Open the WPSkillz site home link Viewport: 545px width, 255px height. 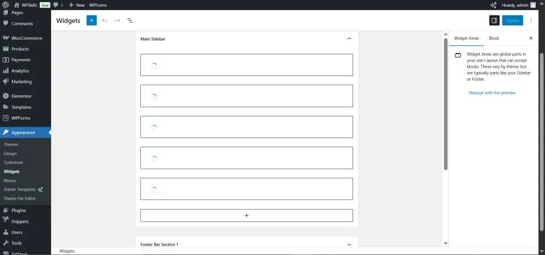point(26,5)
